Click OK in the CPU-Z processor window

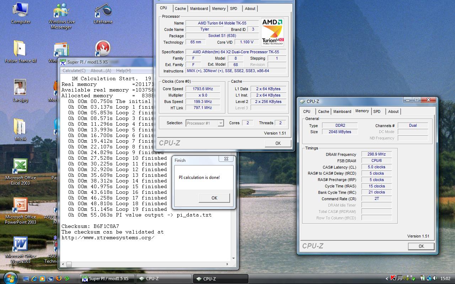(278, 143)
